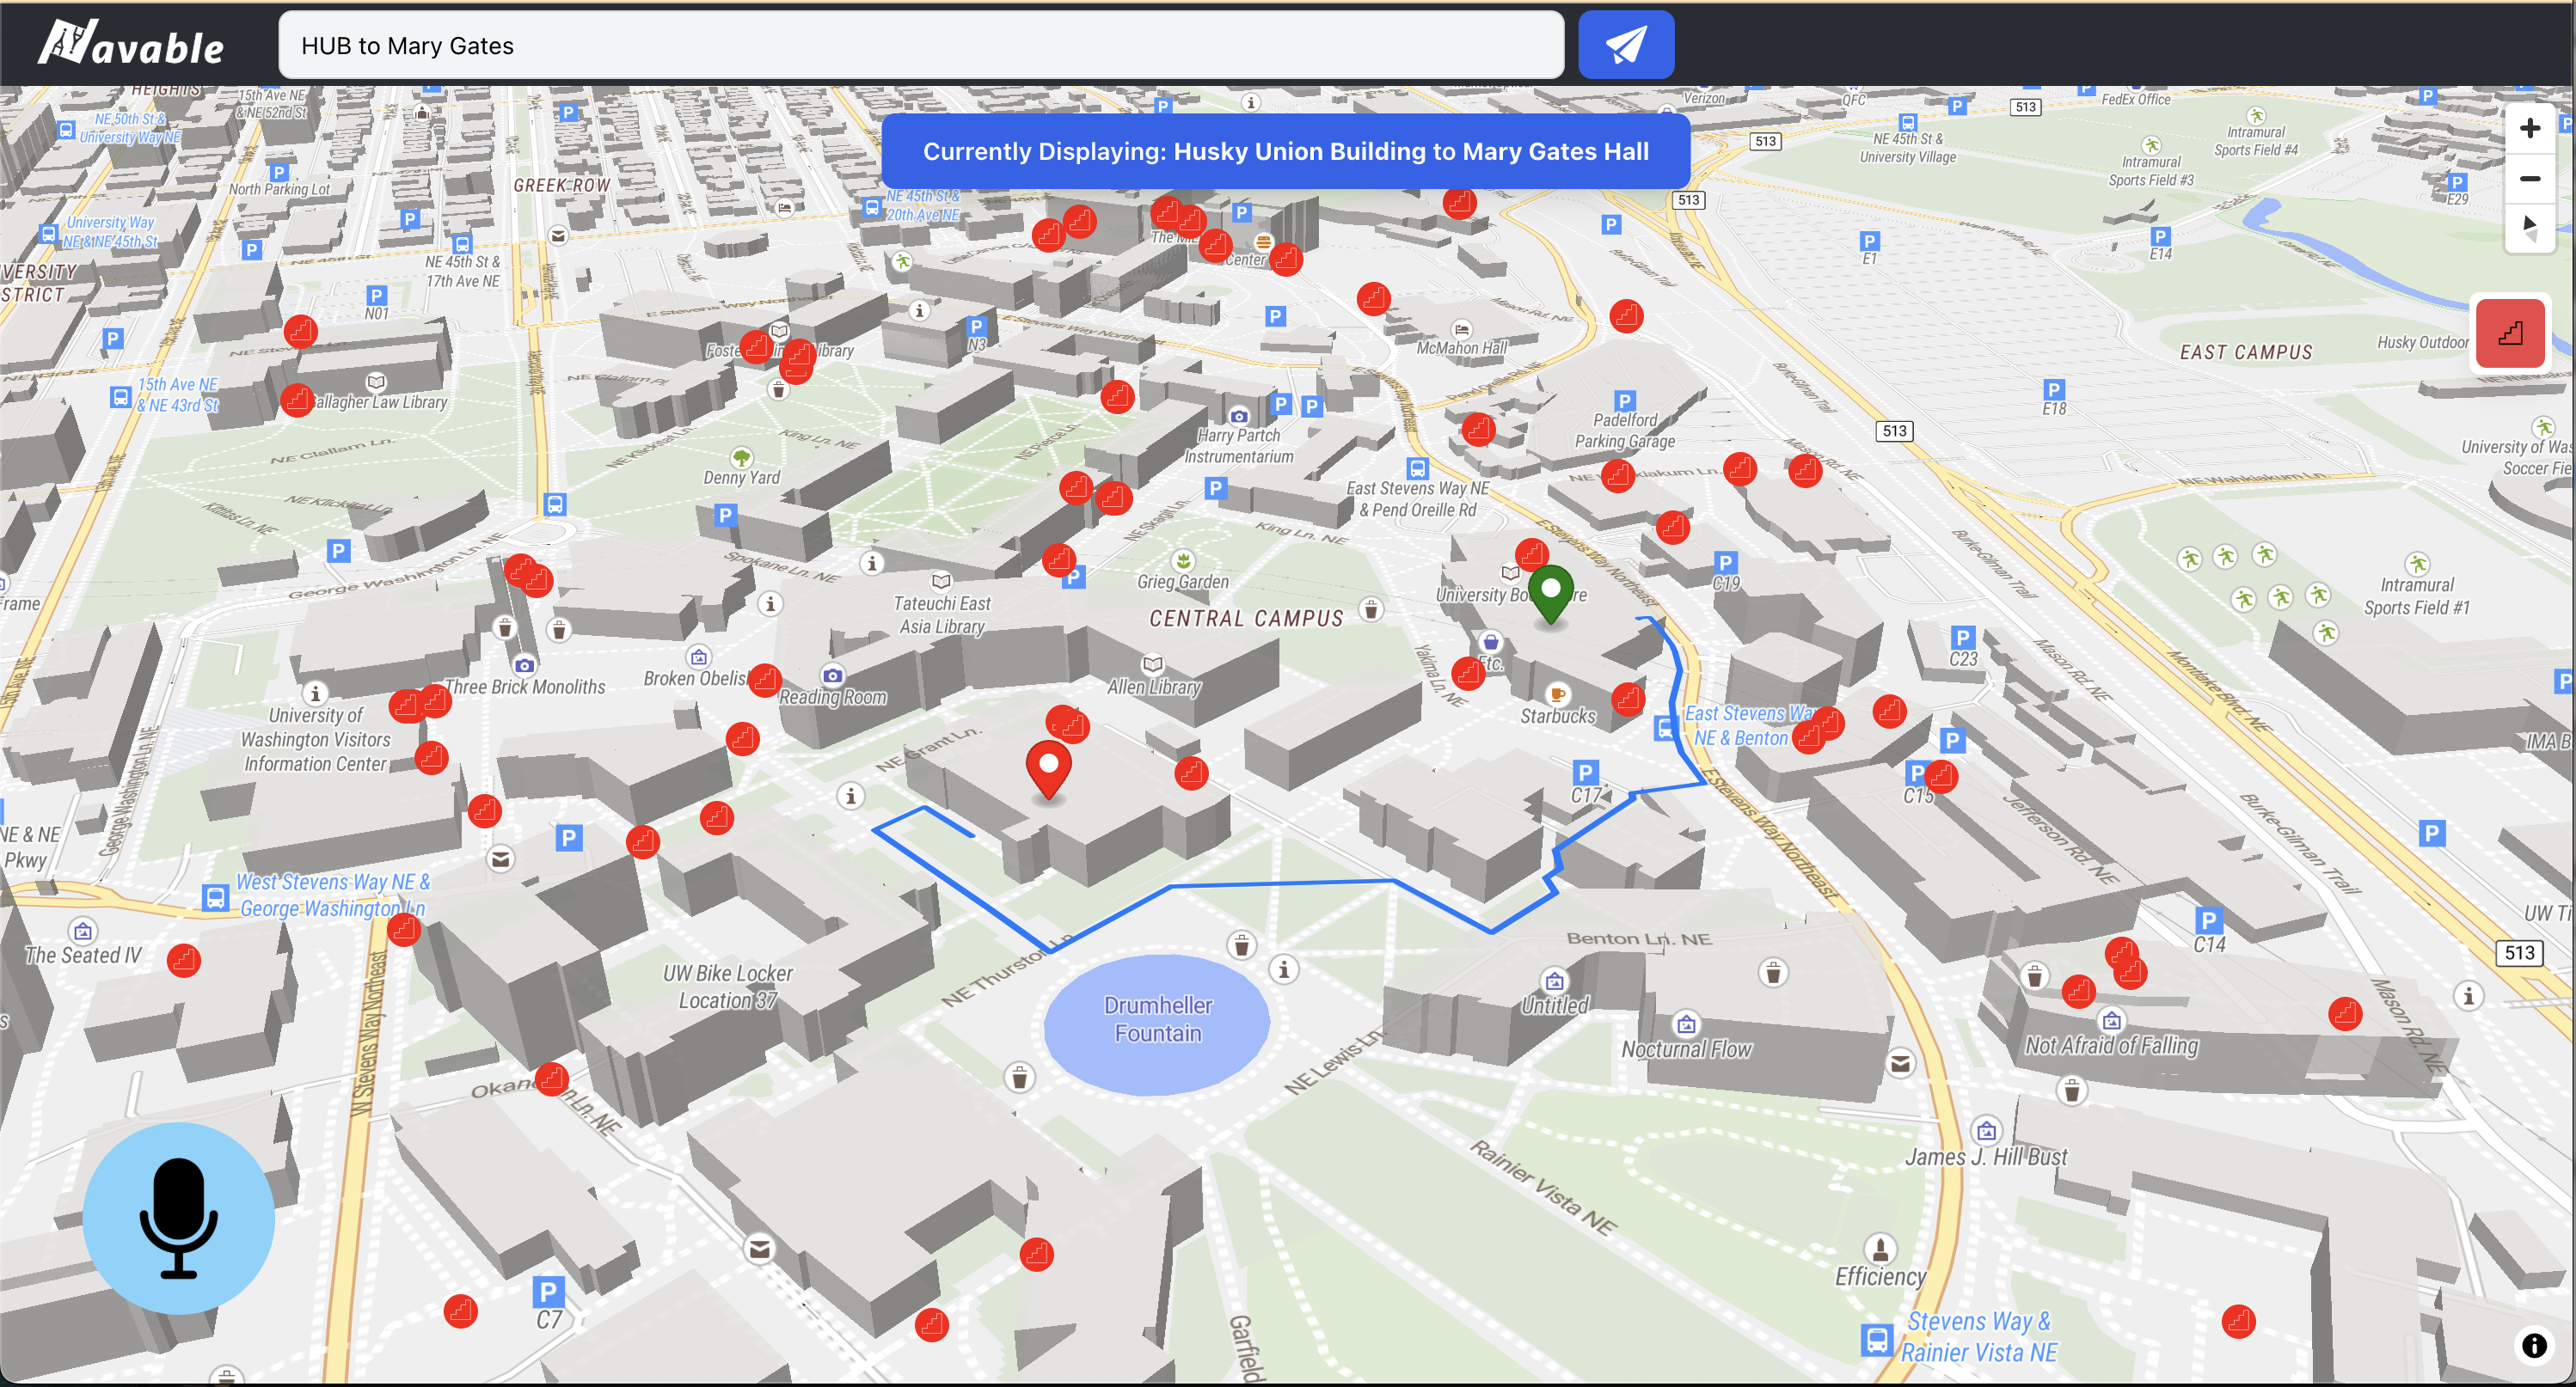Zoom in with the plus button
The width and height of the screenshot is (2576, 1387).
(x=2530, y=129)
